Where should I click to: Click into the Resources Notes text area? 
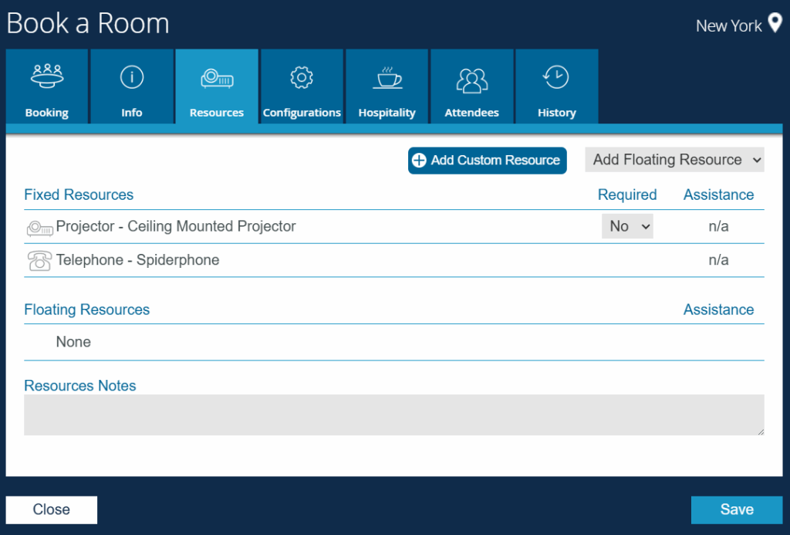[393, 415]
